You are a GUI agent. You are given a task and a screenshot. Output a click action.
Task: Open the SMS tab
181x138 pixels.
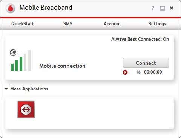click(68, 24)
